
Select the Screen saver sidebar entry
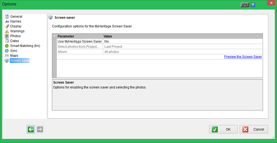19,61
